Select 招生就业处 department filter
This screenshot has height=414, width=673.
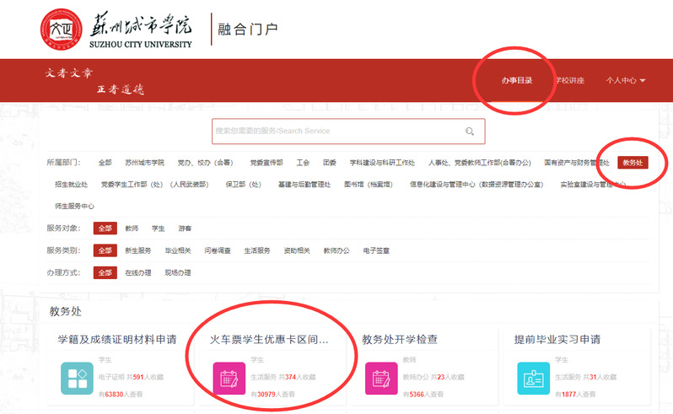pos(71,185)
